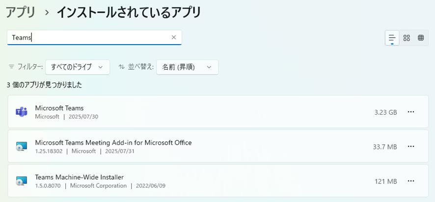Click the フィルター label icon

click(11, 67)
